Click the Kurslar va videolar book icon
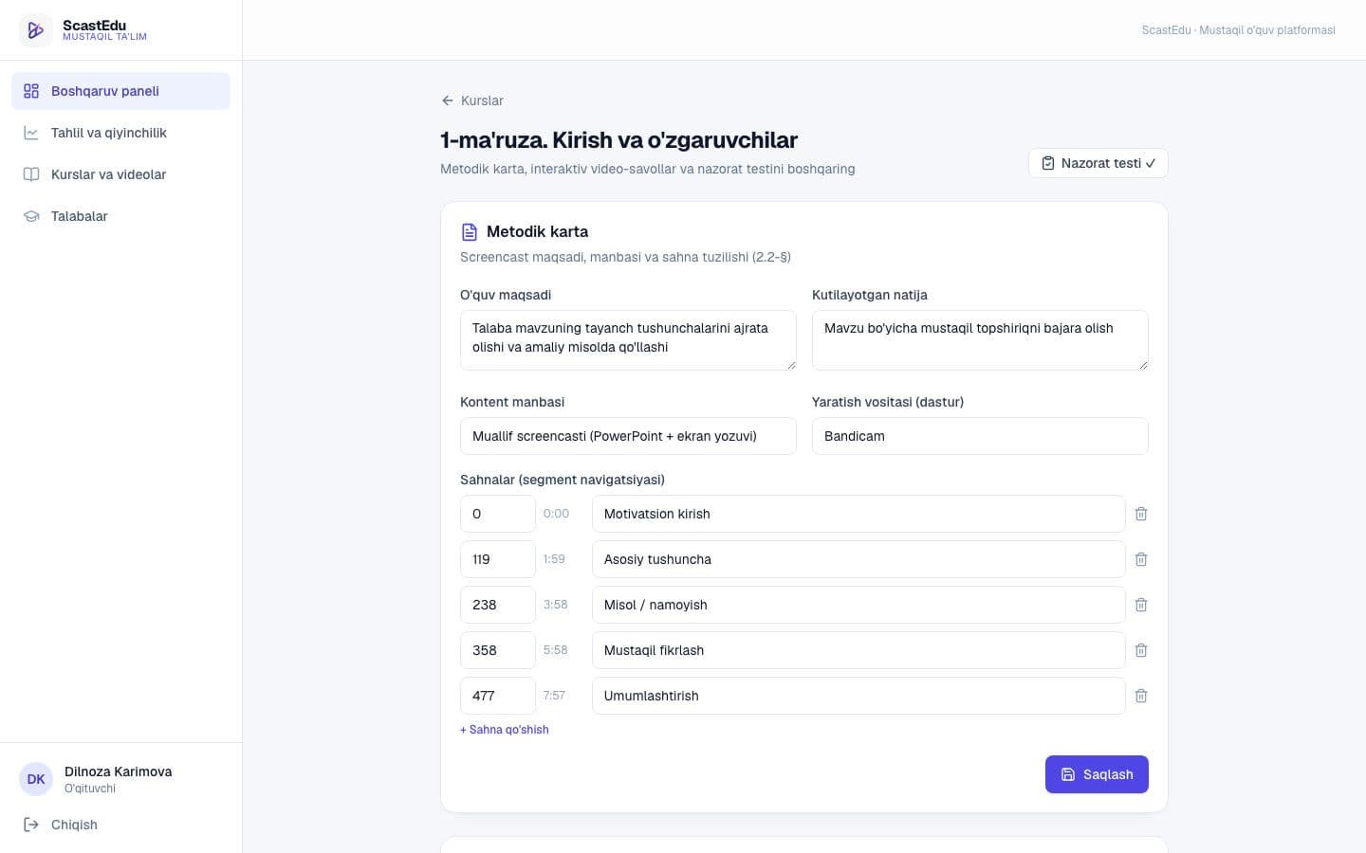This screenshot has width=1366, height=853. tap(31, 174)
